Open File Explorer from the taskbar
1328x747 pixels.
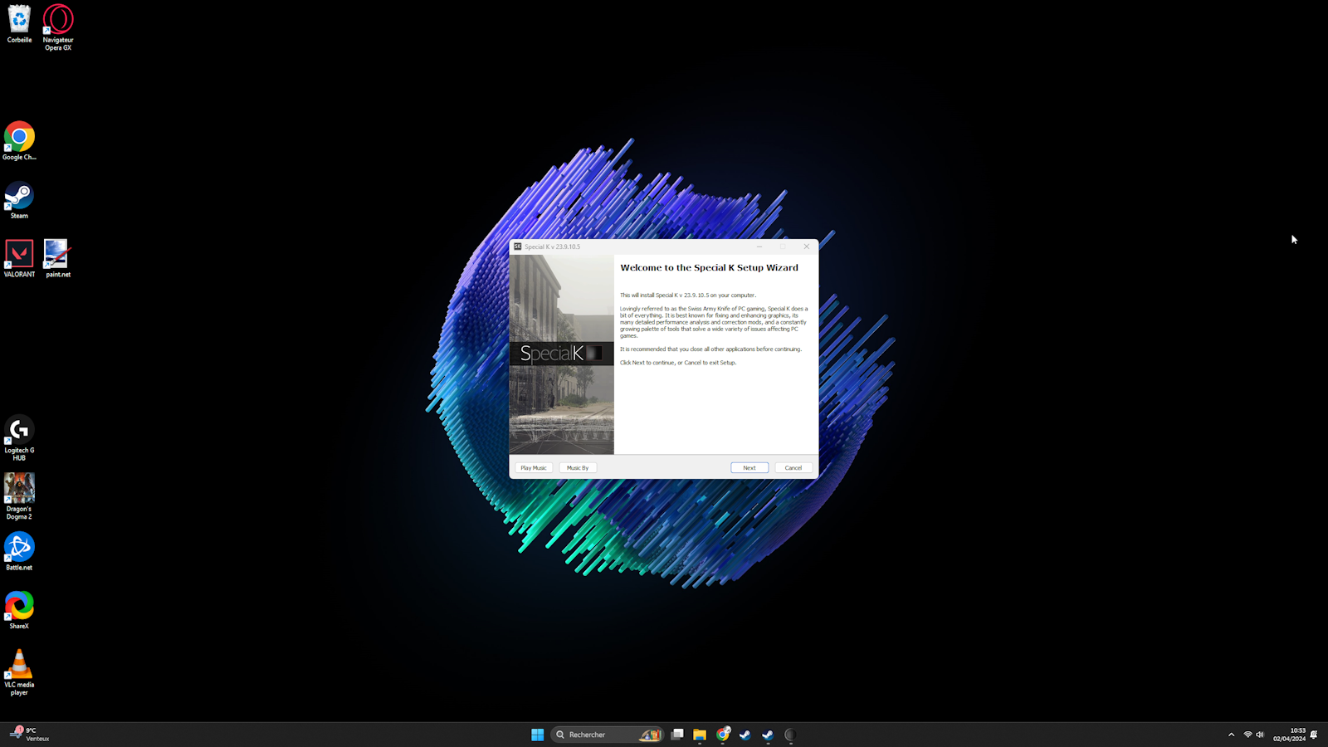tap(700, 735)
